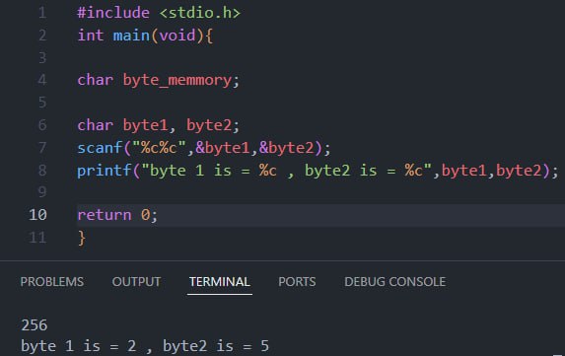The image size is (565, 356).
Task: Click line number 4 in the gutter
Action: click(42, 80)
